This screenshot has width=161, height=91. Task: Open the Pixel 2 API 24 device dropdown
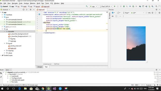pos(106,6)
